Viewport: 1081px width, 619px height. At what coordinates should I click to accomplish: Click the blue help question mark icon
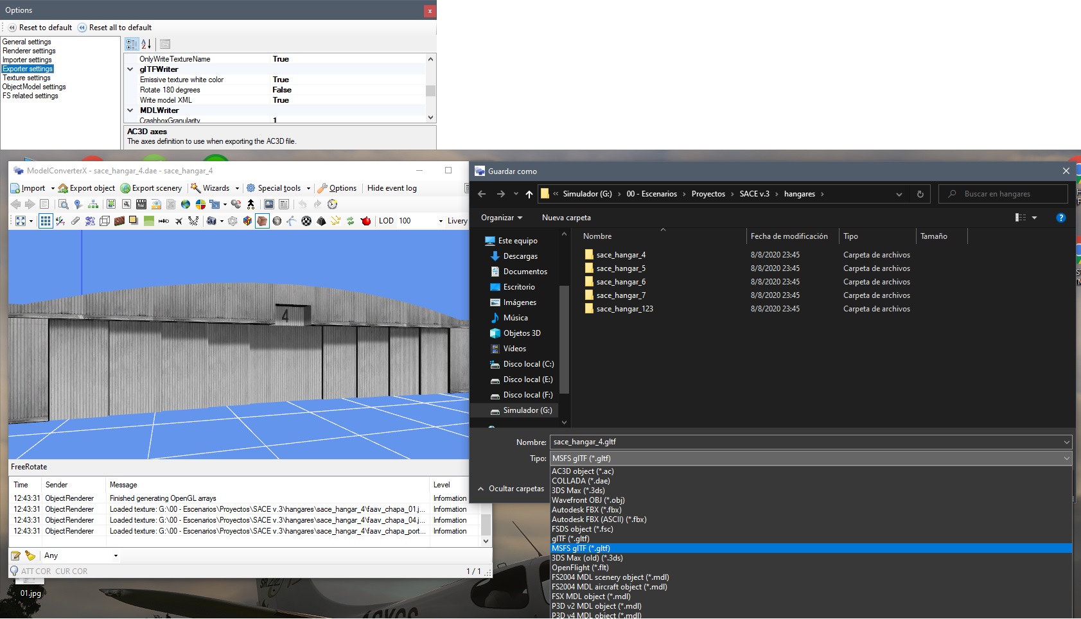[x=1060, y=218]
